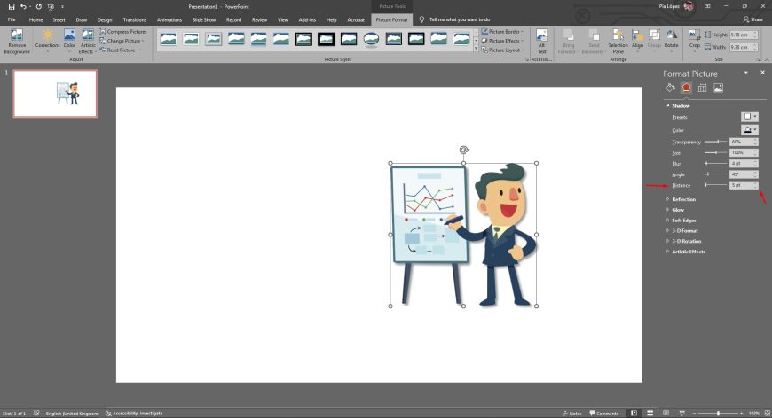Open Size & Properties tab in Format Picture
The height and width of the screenshot is (418, 772).
click(702, 88)
